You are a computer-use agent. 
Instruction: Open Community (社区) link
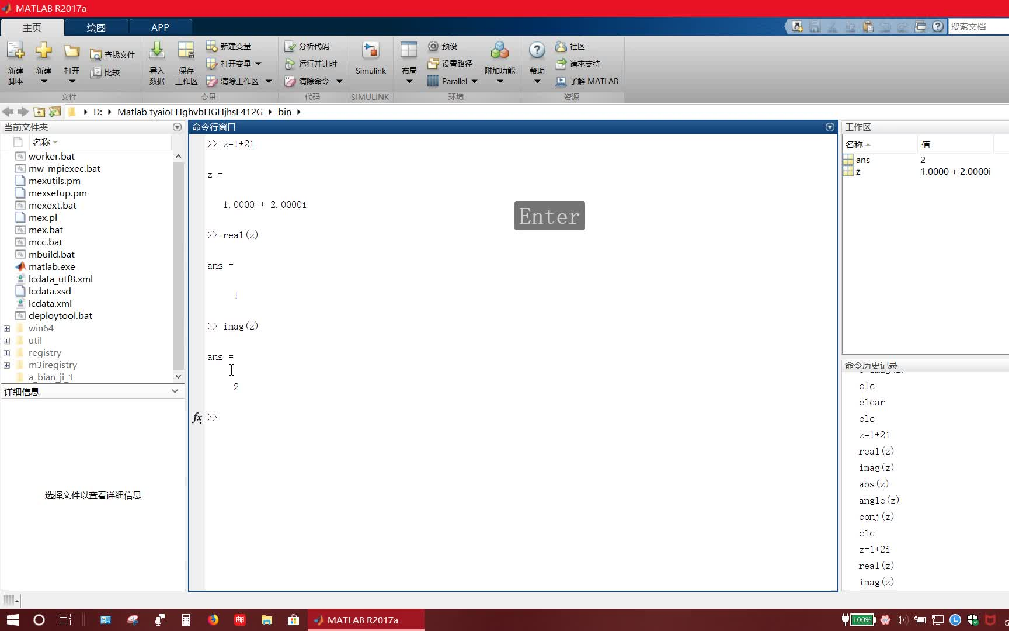[x=570, y=46]
